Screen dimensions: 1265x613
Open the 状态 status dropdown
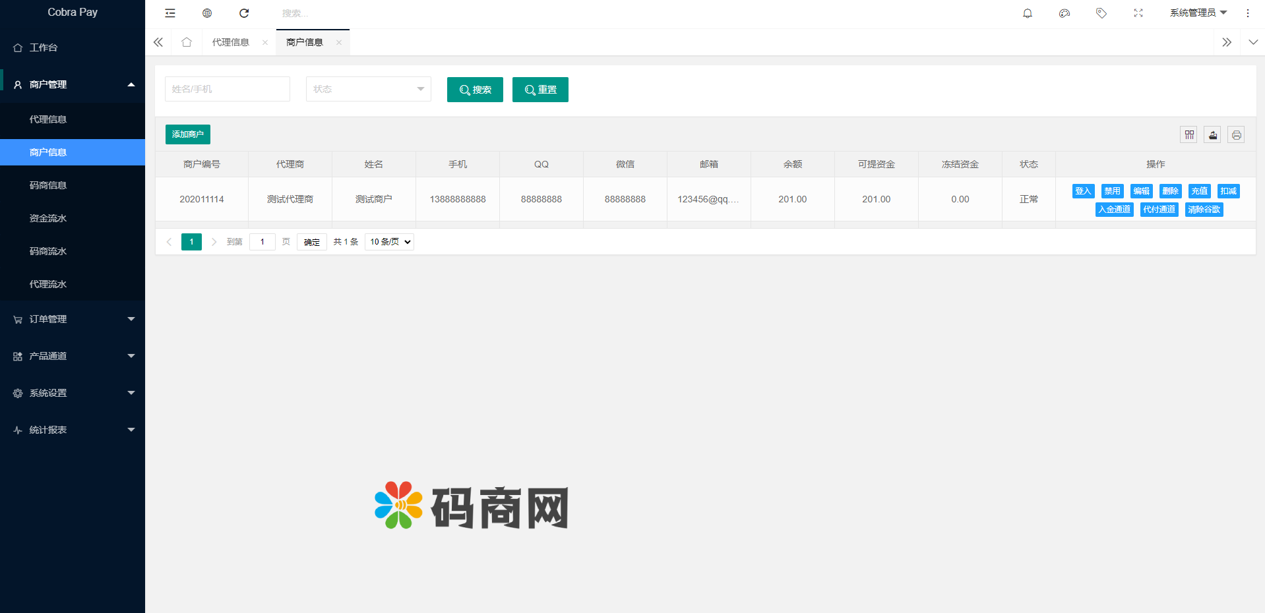[368, 89]
